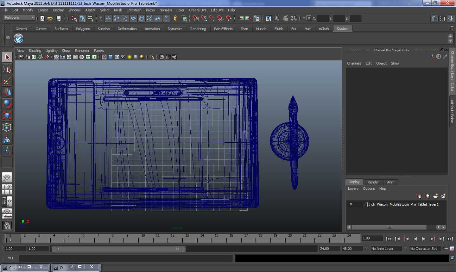The width and height of the screenshot is (456, 272).
Task: Activate the Lasso Select tool
Action: click(7, 69)
